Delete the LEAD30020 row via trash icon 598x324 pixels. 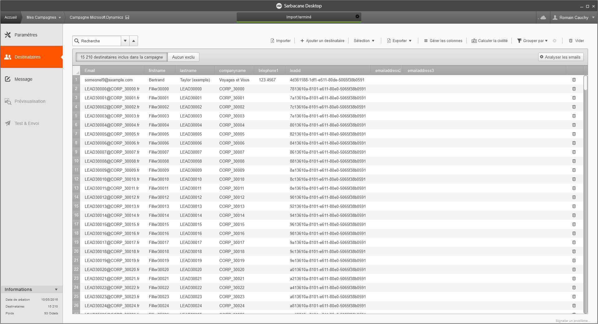(574, 269)
